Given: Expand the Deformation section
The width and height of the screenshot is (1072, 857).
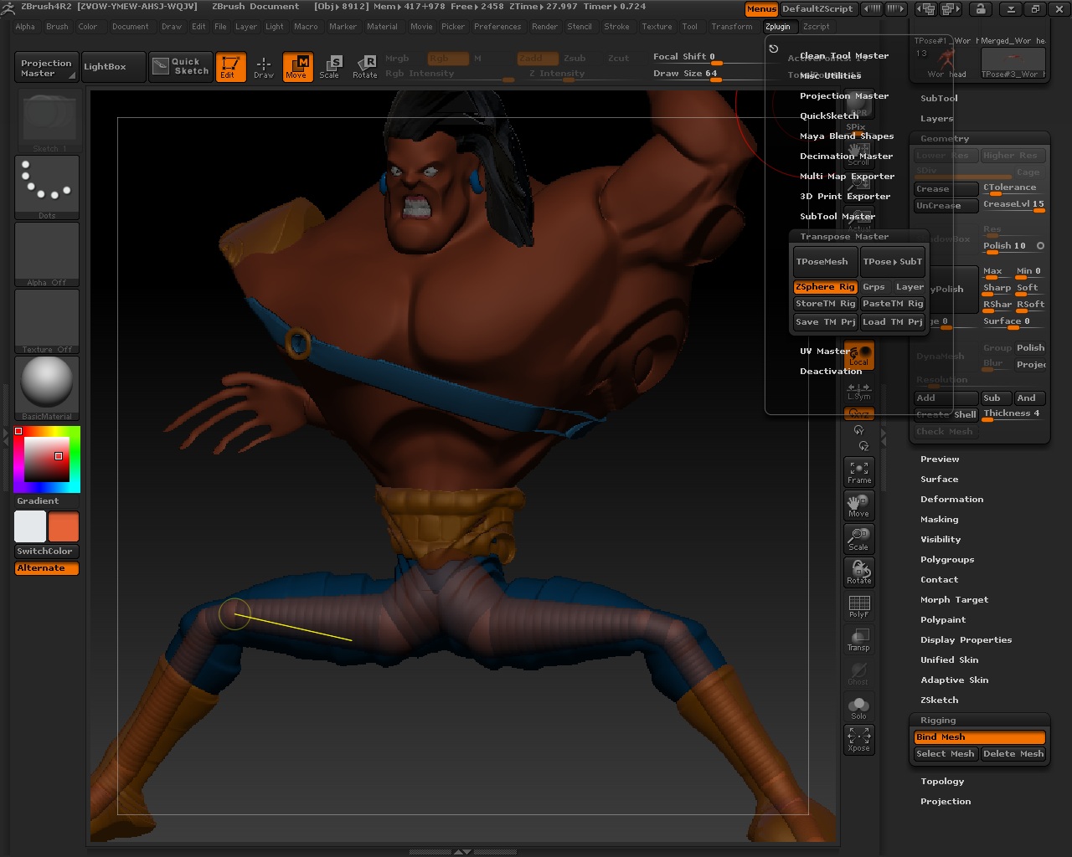Looking at the screenshot, I should tap(951, 500).
